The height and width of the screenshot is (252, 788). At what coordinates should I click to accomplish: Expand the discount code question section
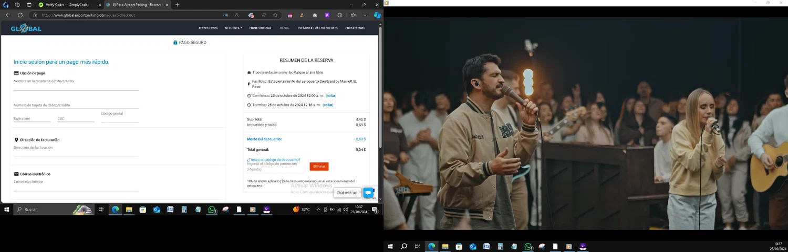pos(273,160)
